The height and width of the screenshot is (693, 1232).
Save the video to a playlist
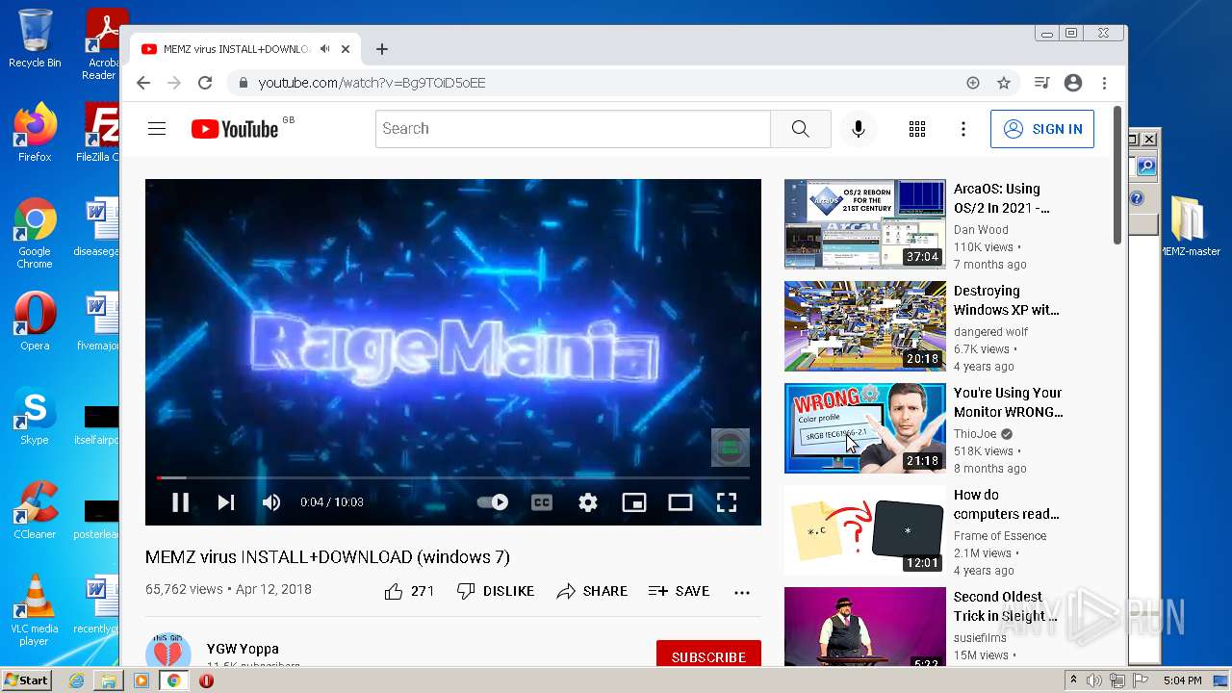point(680,591)
